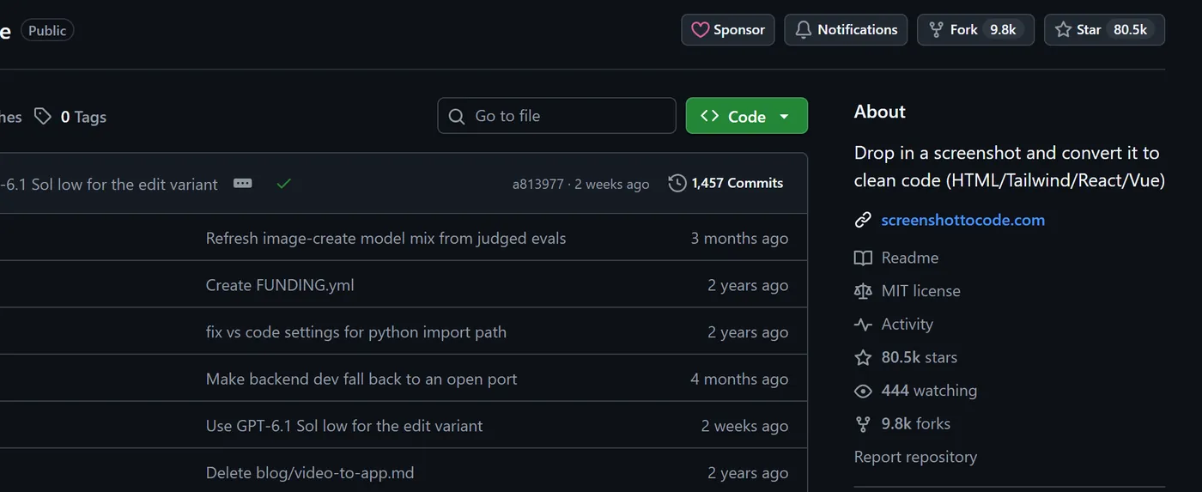Click the book icon next to Readme
This screenshot has width=1202, height=492.
coord(863,258)
